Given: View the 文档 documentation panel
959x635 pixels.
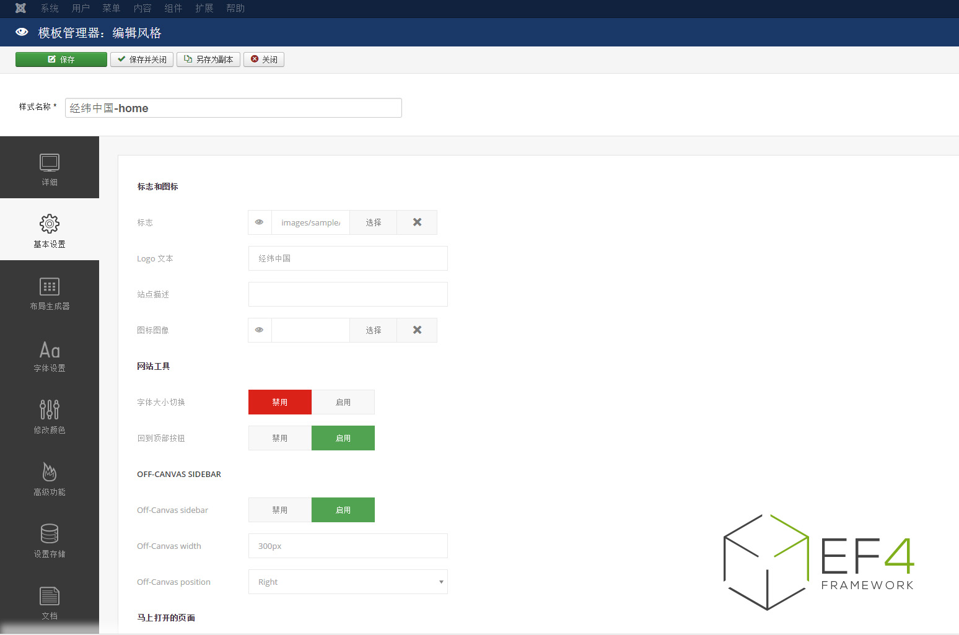Looking at the screenshot, I should pyautogui.click(x=50, y=602).
